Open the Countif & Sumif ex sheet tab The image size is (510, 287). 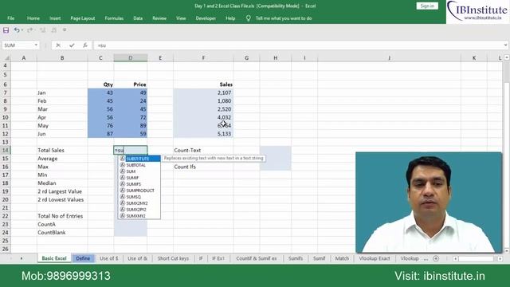pos(257,258)
